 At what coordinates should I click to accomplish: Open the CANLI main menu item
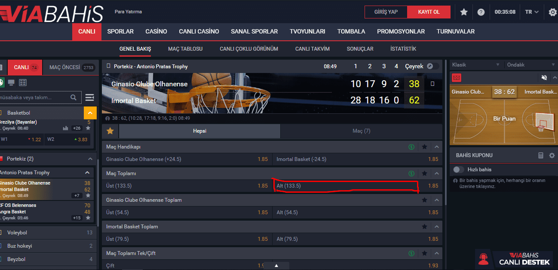tap(87, 31)
